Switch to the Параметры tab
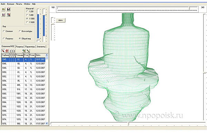207x133 pixels. tap(30, 47)
